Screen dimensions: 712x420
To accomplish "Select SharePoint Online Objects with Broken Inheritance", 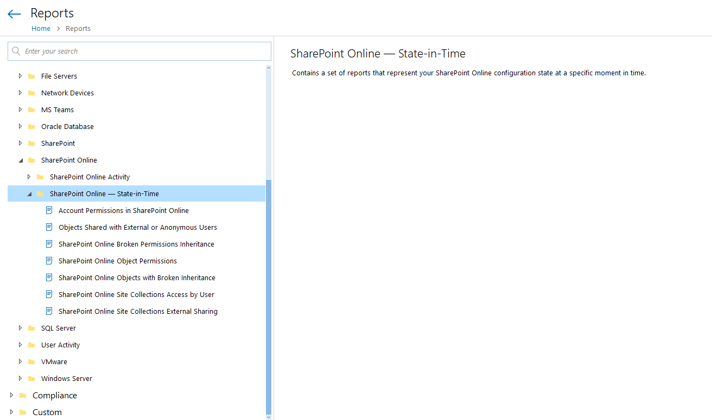I will click(x=137, y=277).
